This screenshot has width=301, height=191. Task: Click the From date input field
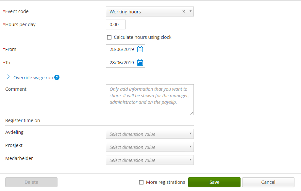[122, 50]
